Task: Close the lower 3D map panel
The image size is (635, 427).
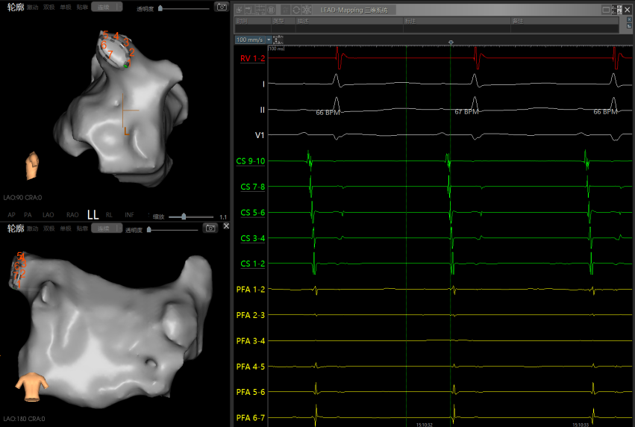Action: click(x=226, y=225)
